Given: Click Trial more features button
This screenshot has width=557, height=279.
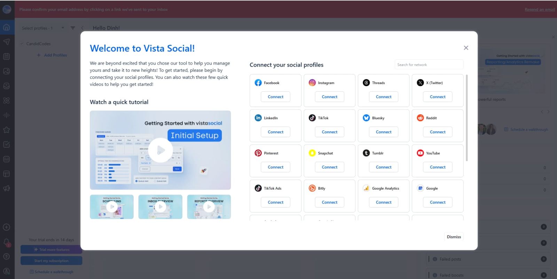Looking at the screenshot, I should (x=51, y=249).
